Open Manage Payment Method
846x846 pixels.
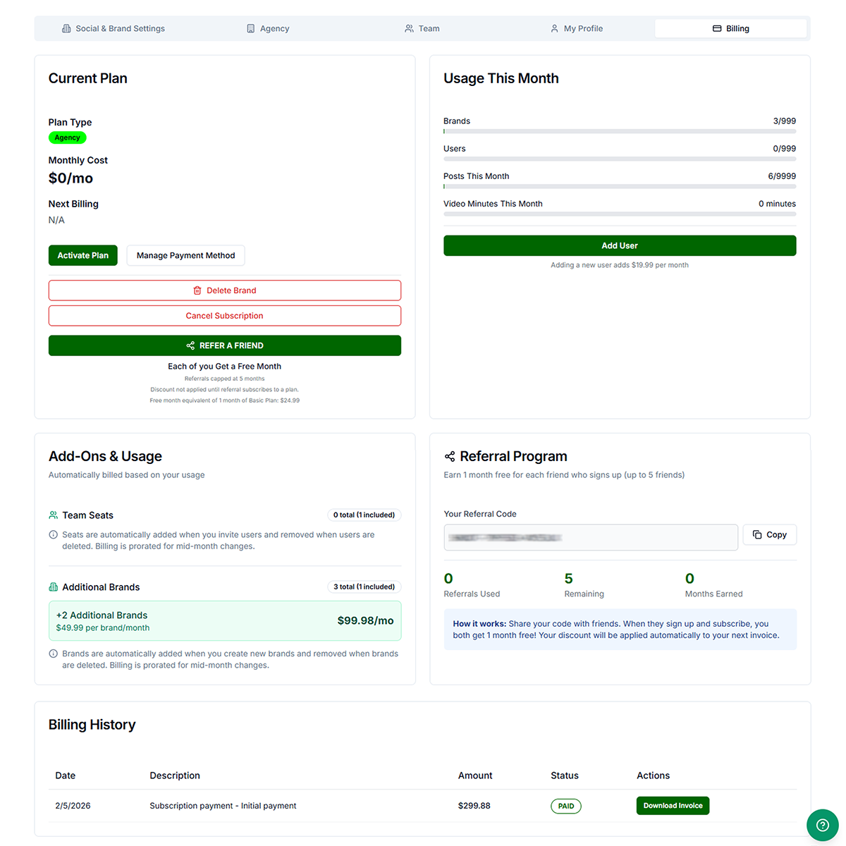[185, 255]
